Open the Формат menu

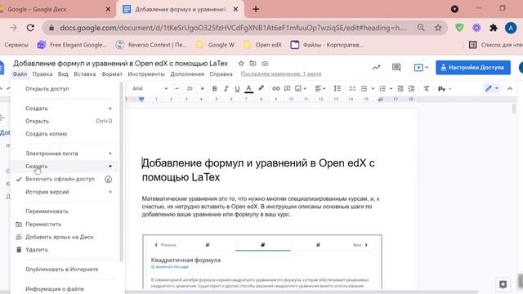pos(112,74)
